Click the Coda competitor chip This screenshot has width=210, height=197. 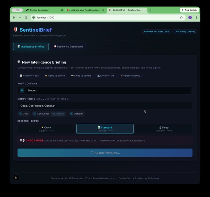24,114
